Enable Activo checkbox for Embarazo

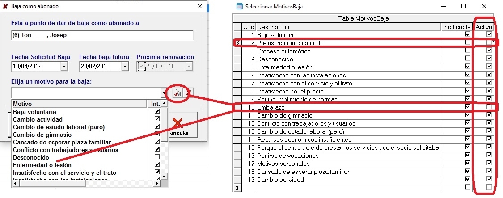tap(489, 107)
